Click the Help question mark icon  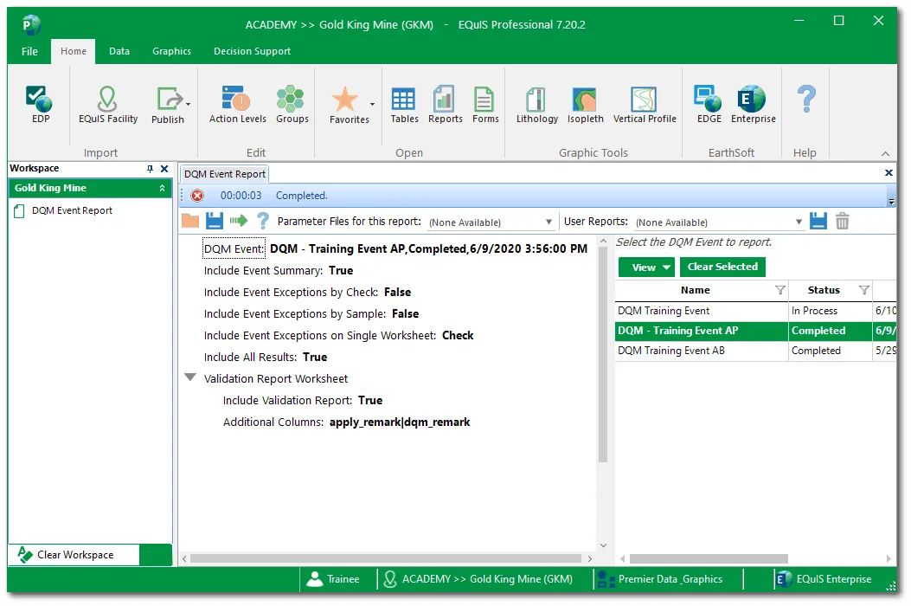click(806, 99)
